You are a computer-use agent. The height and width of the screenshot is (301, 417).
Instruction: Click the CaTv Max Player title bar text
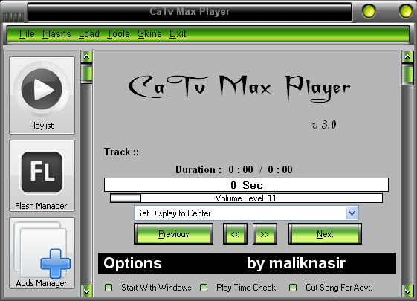190,11
